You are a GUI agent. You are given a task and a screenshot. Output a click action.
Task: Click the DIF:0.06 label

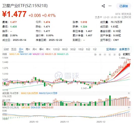point(26,107)
